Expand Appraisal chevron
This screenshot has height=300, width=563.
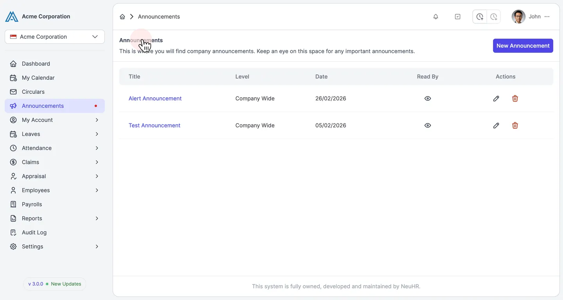click(97, 176)
